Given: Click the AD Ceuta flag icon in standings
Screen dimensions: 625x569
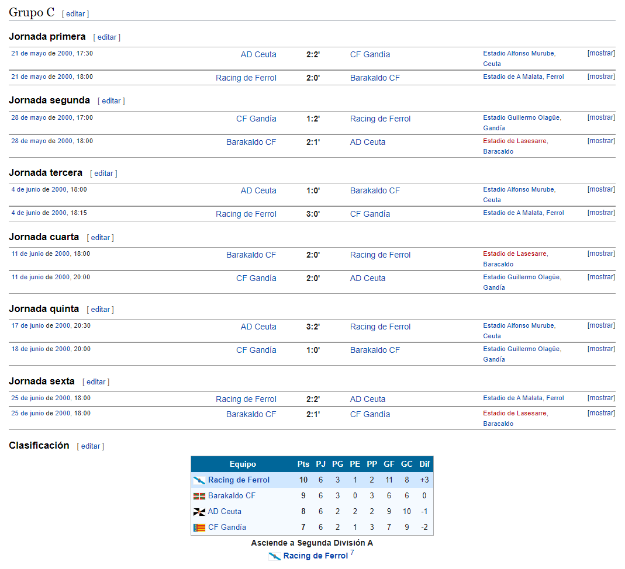Looking at the screenshot, I should pos(199,512).
